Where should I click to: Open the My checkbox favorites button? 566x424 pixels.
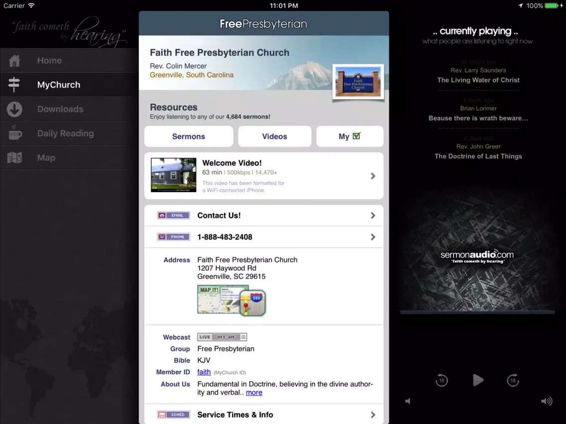click(x=350, y=136)
